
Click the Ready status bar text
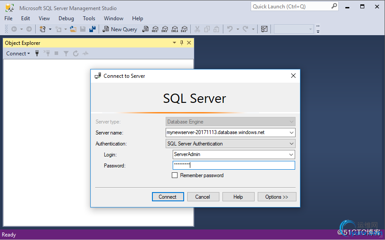pos(9,235)
